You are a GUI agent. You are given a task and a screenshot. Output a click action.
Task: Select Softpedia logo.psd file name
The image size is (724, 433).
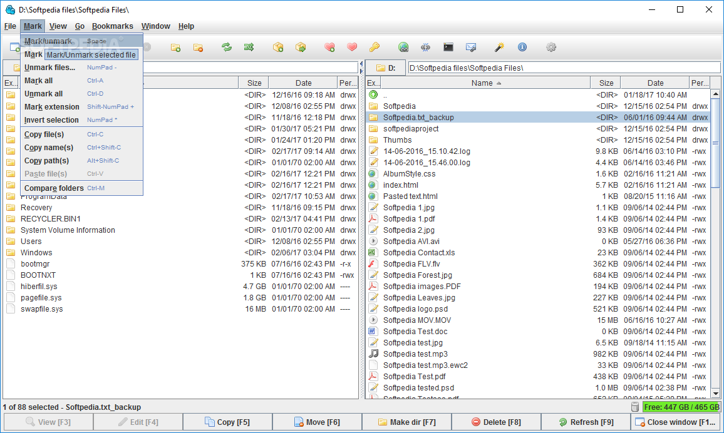click(415, 309)
